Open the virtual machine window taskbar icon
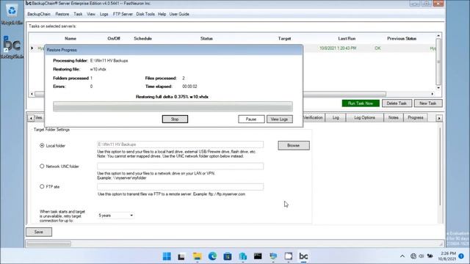The image size is (470, 264). [x=289, y=256]
